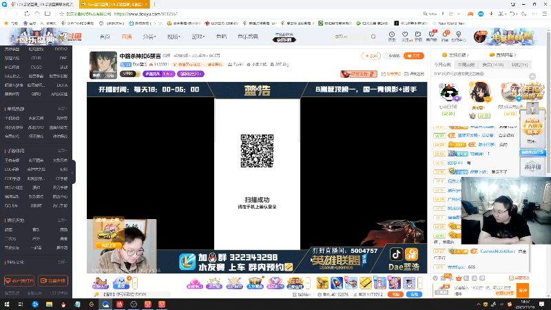The image size is (551, 310).
Task: Switch to the 钻粉 tab
Action: pyautogui.click(x=519, y=65)
